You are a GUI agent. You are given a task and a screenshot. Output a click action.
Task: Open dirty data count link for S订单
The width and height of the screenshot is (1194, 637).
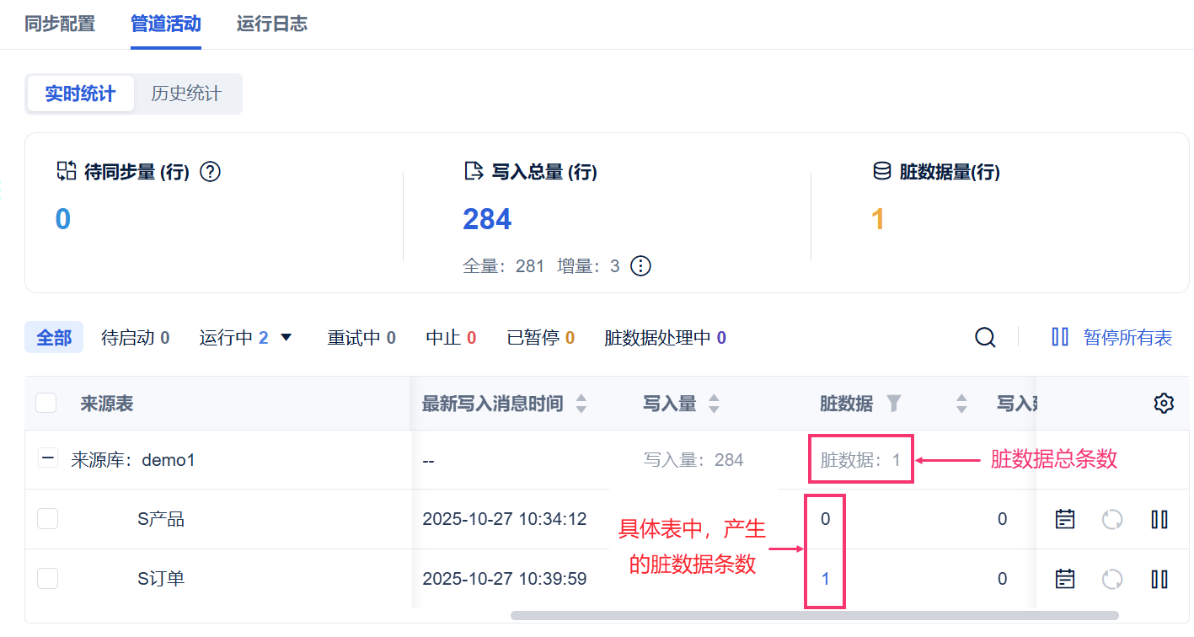(x=826, y=579)
